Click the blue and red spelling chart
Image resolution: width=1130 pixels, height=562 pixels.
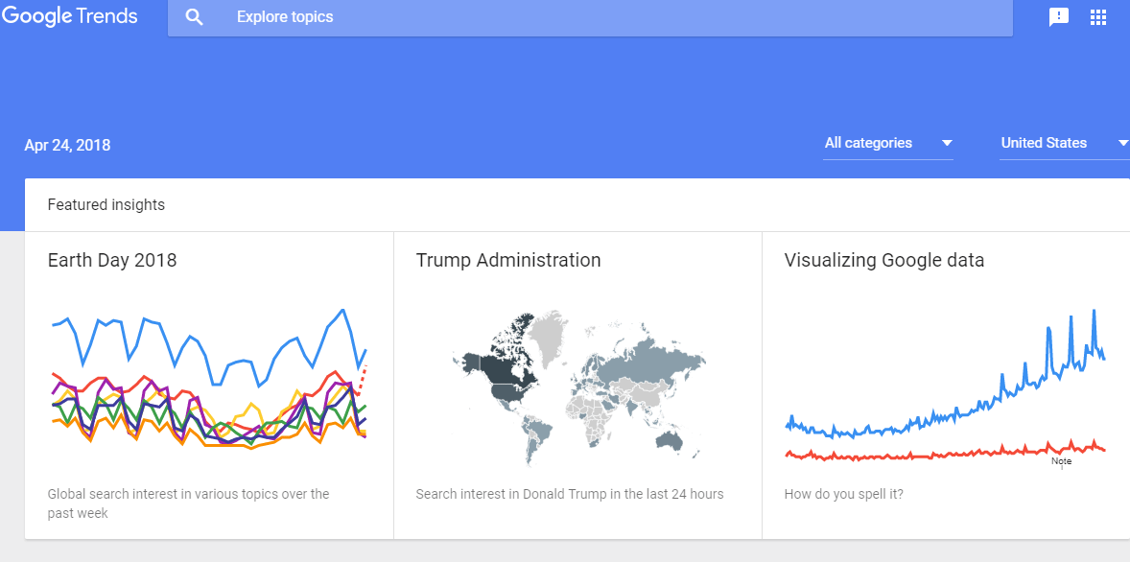point(946,386)
